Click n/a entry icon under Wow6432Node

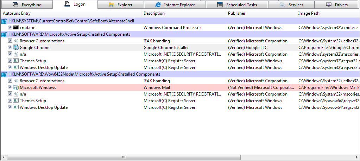click(x=16, y=94)
